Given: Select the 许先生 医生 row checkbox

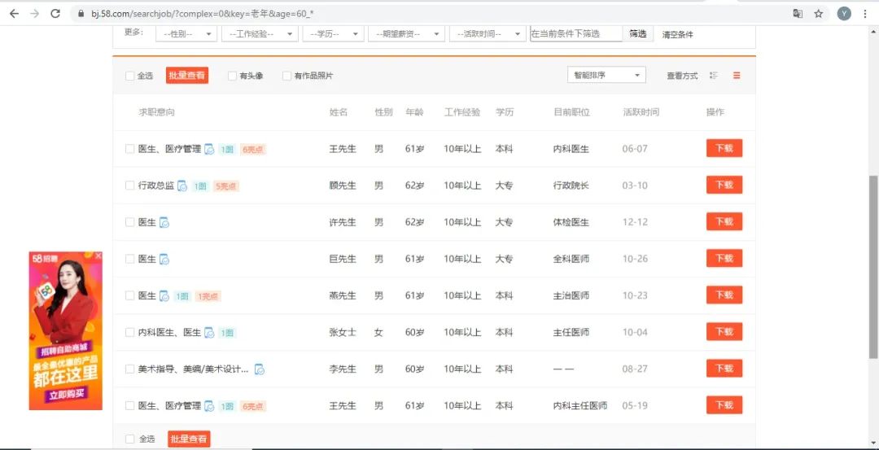Looking at the screenshot, I should point(129,222).
